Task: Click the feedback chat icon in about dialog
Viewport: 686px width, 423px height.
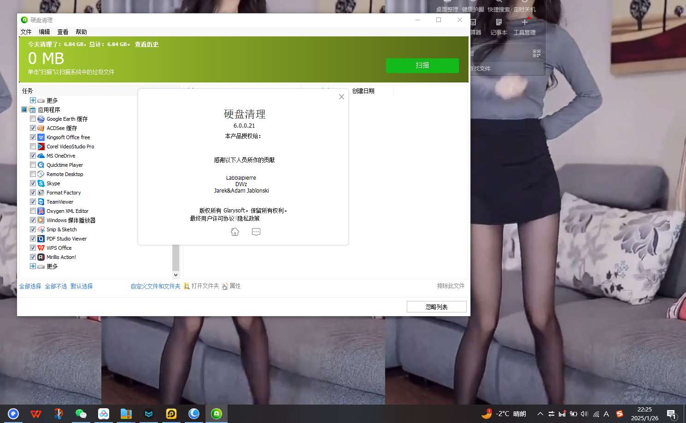Action: coord(256,232)
